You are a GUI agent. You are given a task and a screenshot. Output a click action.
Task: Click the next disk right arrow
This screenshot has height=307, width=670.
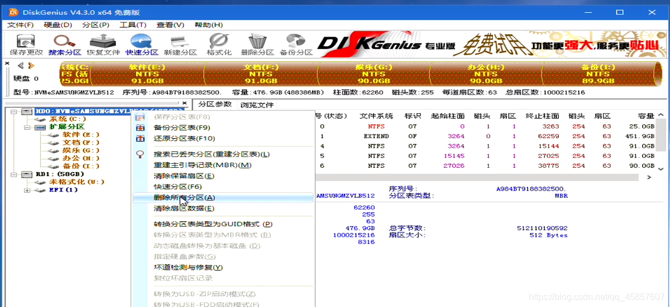31,66
